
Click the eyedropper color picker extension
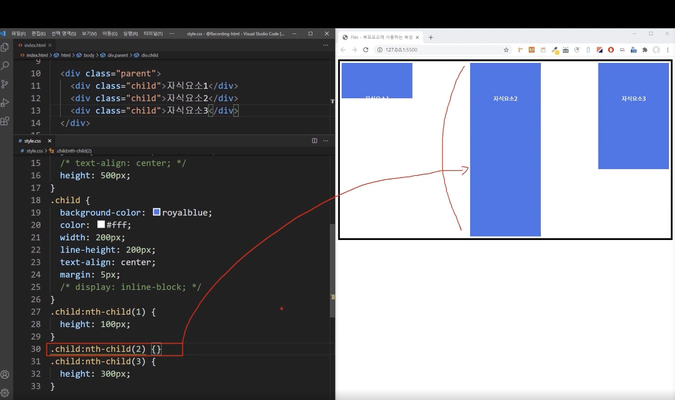tap(555, 50)
